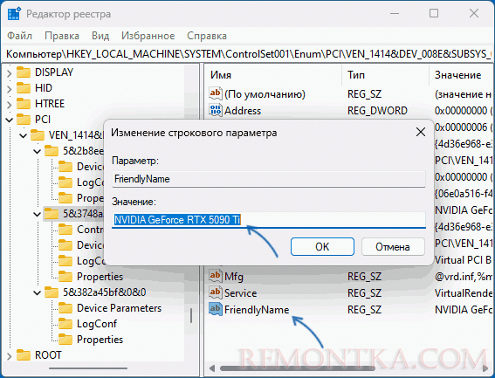
Task: Collapse the VEN_1414 tree node
Action: click(x=23, y=136)
